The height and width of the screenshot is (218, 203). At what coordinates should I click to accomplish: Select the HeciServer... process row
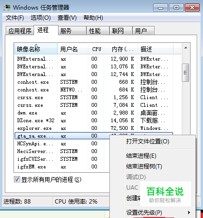pyautogui.click(x=62, y=151)
